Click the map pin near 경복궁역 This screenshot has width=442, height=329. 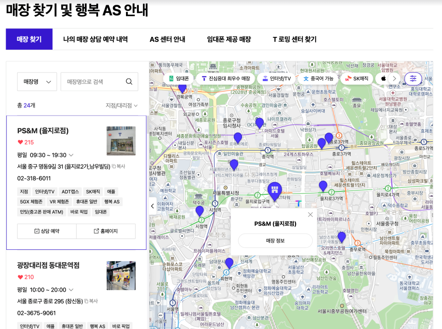(x=183, y=89)
